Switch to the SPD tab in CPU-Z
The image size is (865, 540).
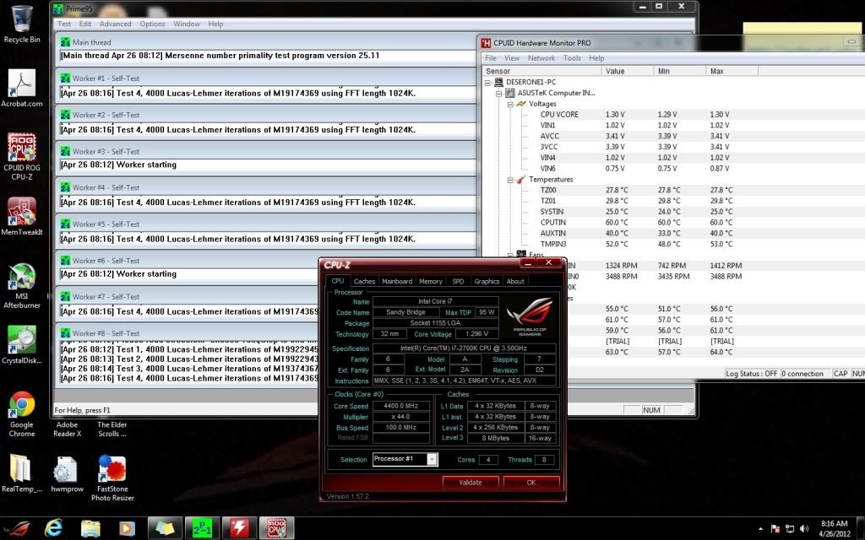coord(458,281)
